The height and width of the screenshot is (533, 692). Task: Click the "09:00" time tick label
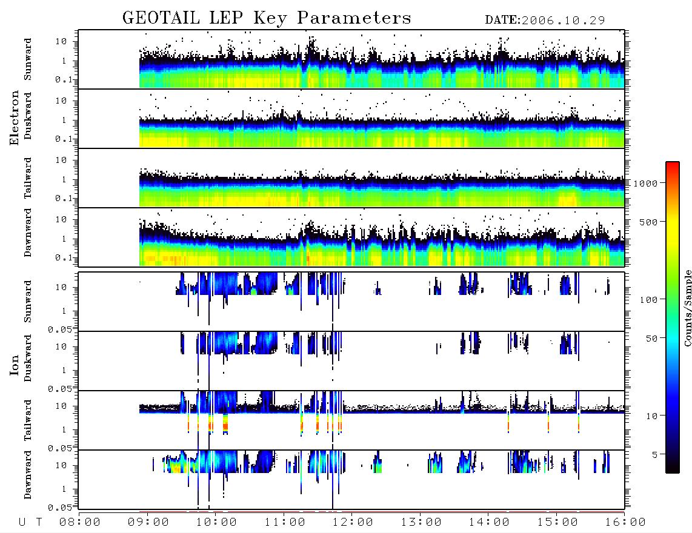(148, 523)
